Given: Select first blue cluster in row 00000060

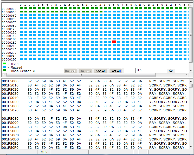Looking at the screenshot, I should click(x=22, y=15).
